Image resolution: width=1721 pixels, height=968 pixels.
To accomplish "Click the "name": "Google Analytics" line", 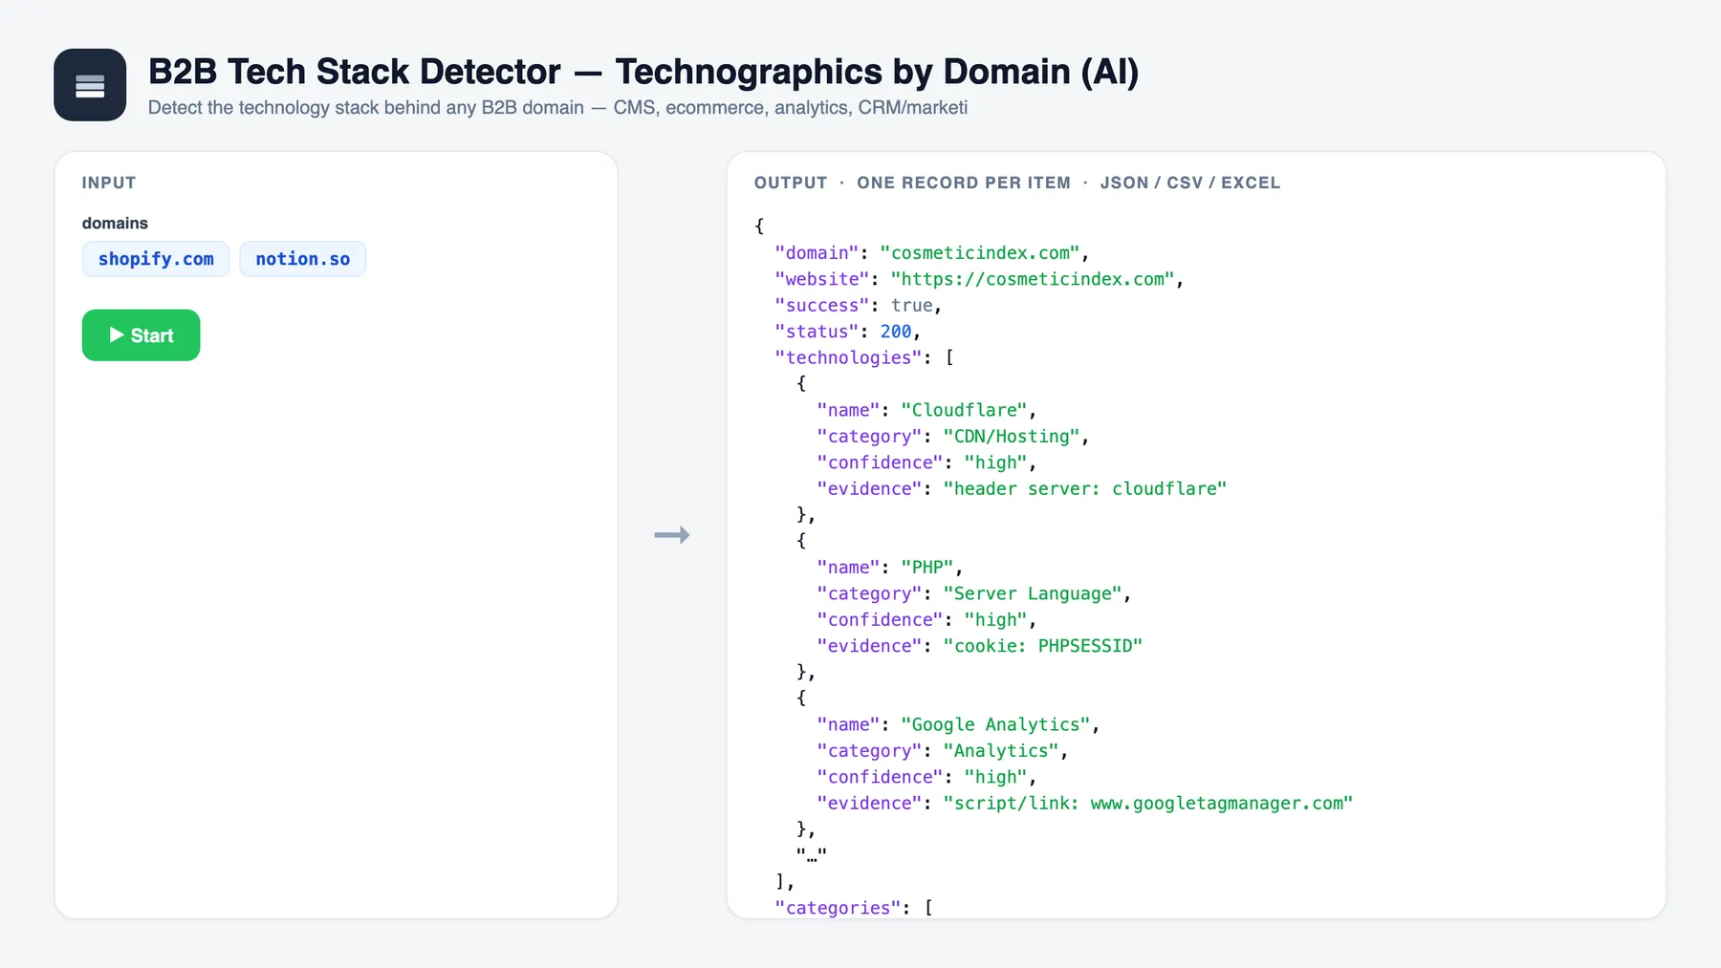I will coord(958,725).
